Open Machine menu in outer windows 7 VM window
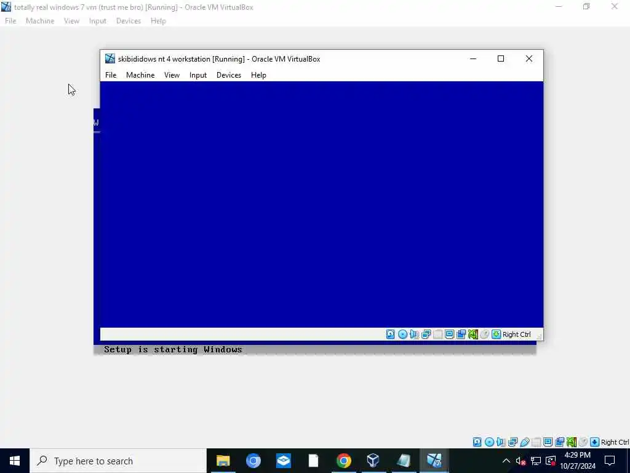This screenshot has height=473, width=630. pyautogui.click(x=40, y=21)
